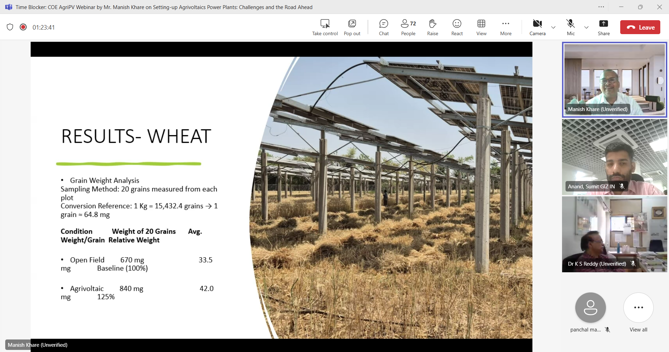Open the View layout options

tap(481, 27)
